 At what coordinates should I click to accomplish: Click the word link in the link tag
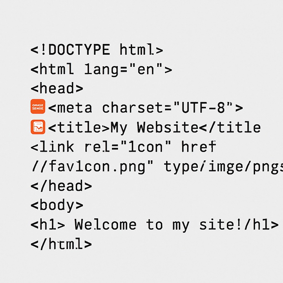57,146
